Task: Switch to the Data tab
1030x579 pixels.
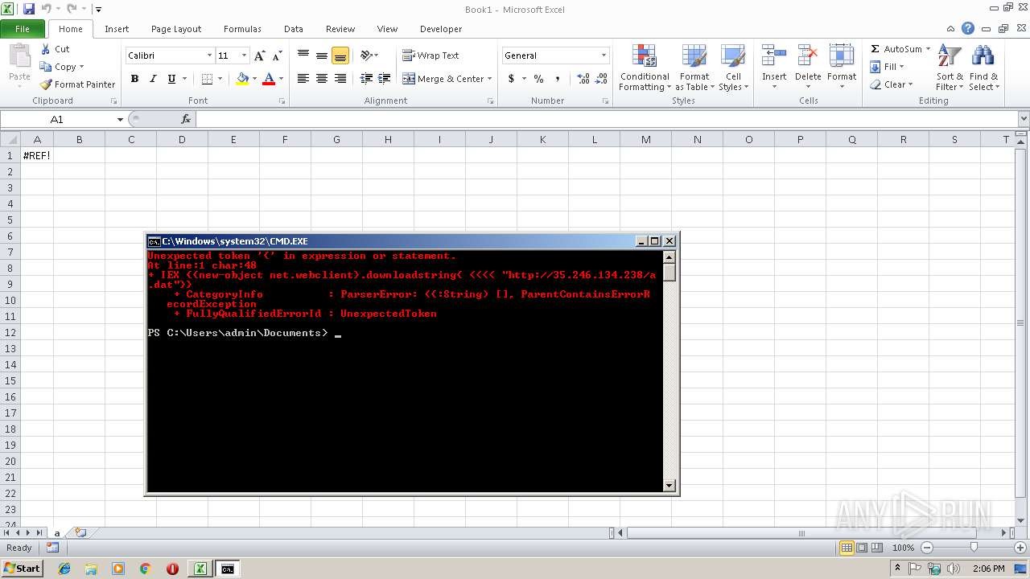Action: pyautogui.click(x=294, y=29)
